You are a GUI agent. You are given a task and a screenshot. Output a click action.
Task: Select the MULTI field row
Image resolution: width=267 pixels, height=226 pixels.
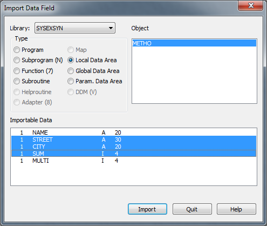[134, 161]
